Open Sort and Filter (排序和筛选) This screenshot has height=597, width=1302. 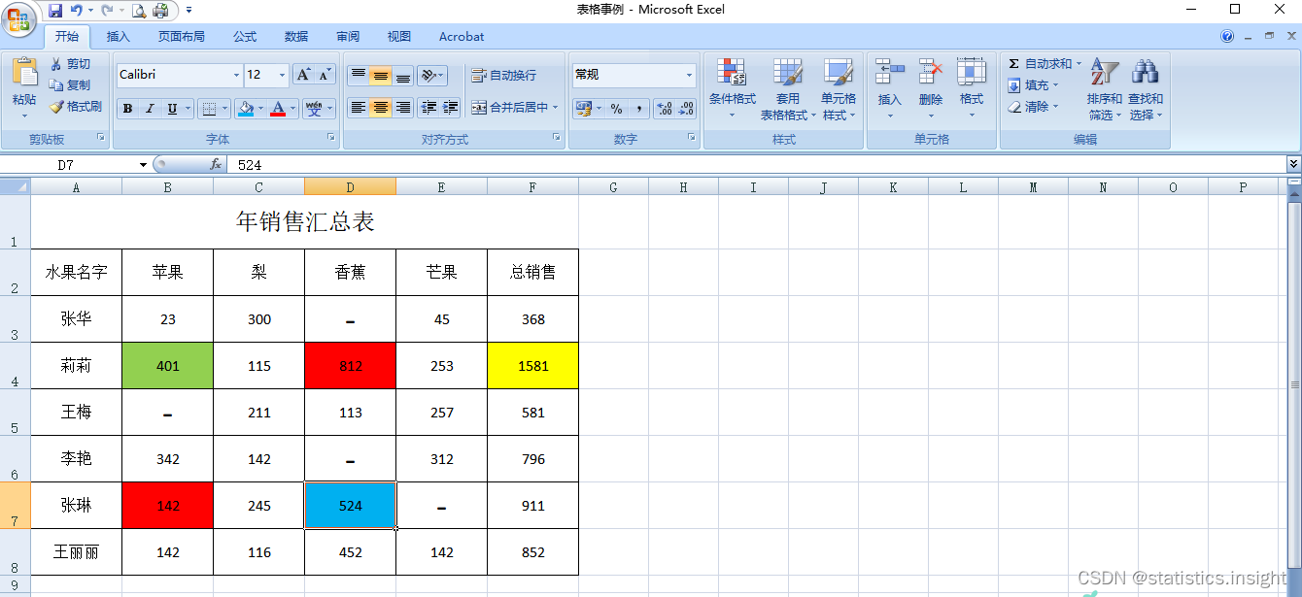click(1105, 88)
